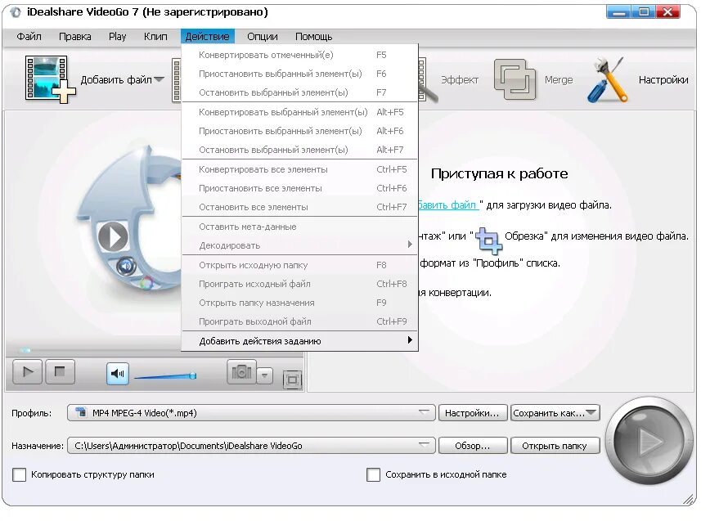This screenshot has height=521, width=710.
Task: Click the MP4 profile format icon
Action: click(81, 412)
